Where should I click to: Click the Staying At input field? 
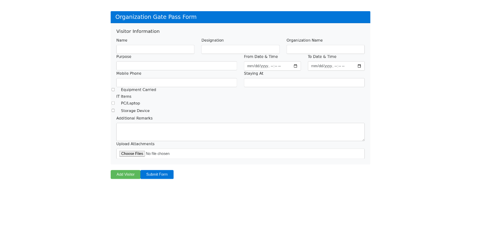304,82
